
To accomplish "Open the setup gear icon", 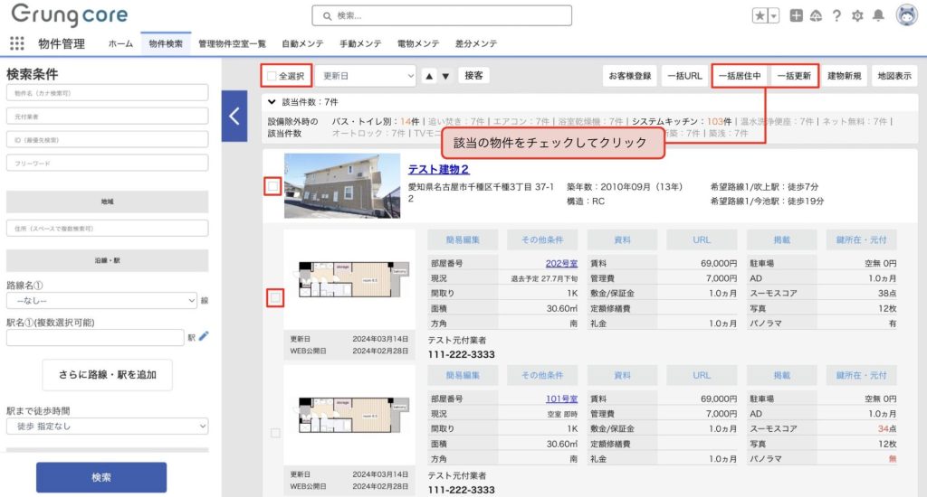I will click(857, 15).
